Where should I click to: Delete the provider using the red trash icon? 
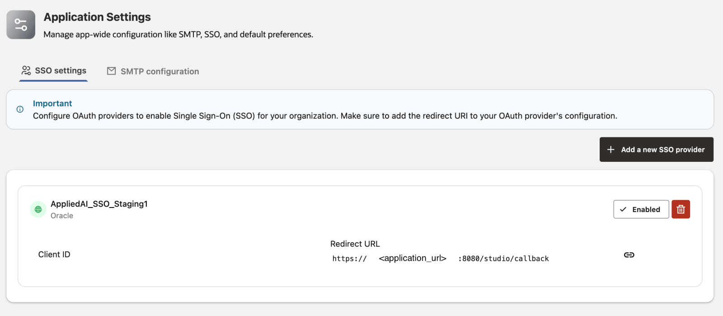(681, 209)
